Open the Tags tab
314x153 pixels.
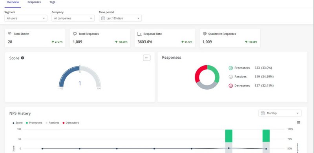click(x=52, y=2)
